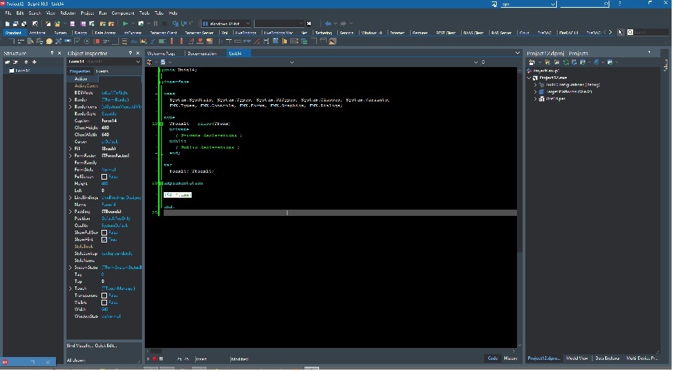Select the TLabel Abc component in palette
The image size is (673, 371).
click(x=134, y=41)
